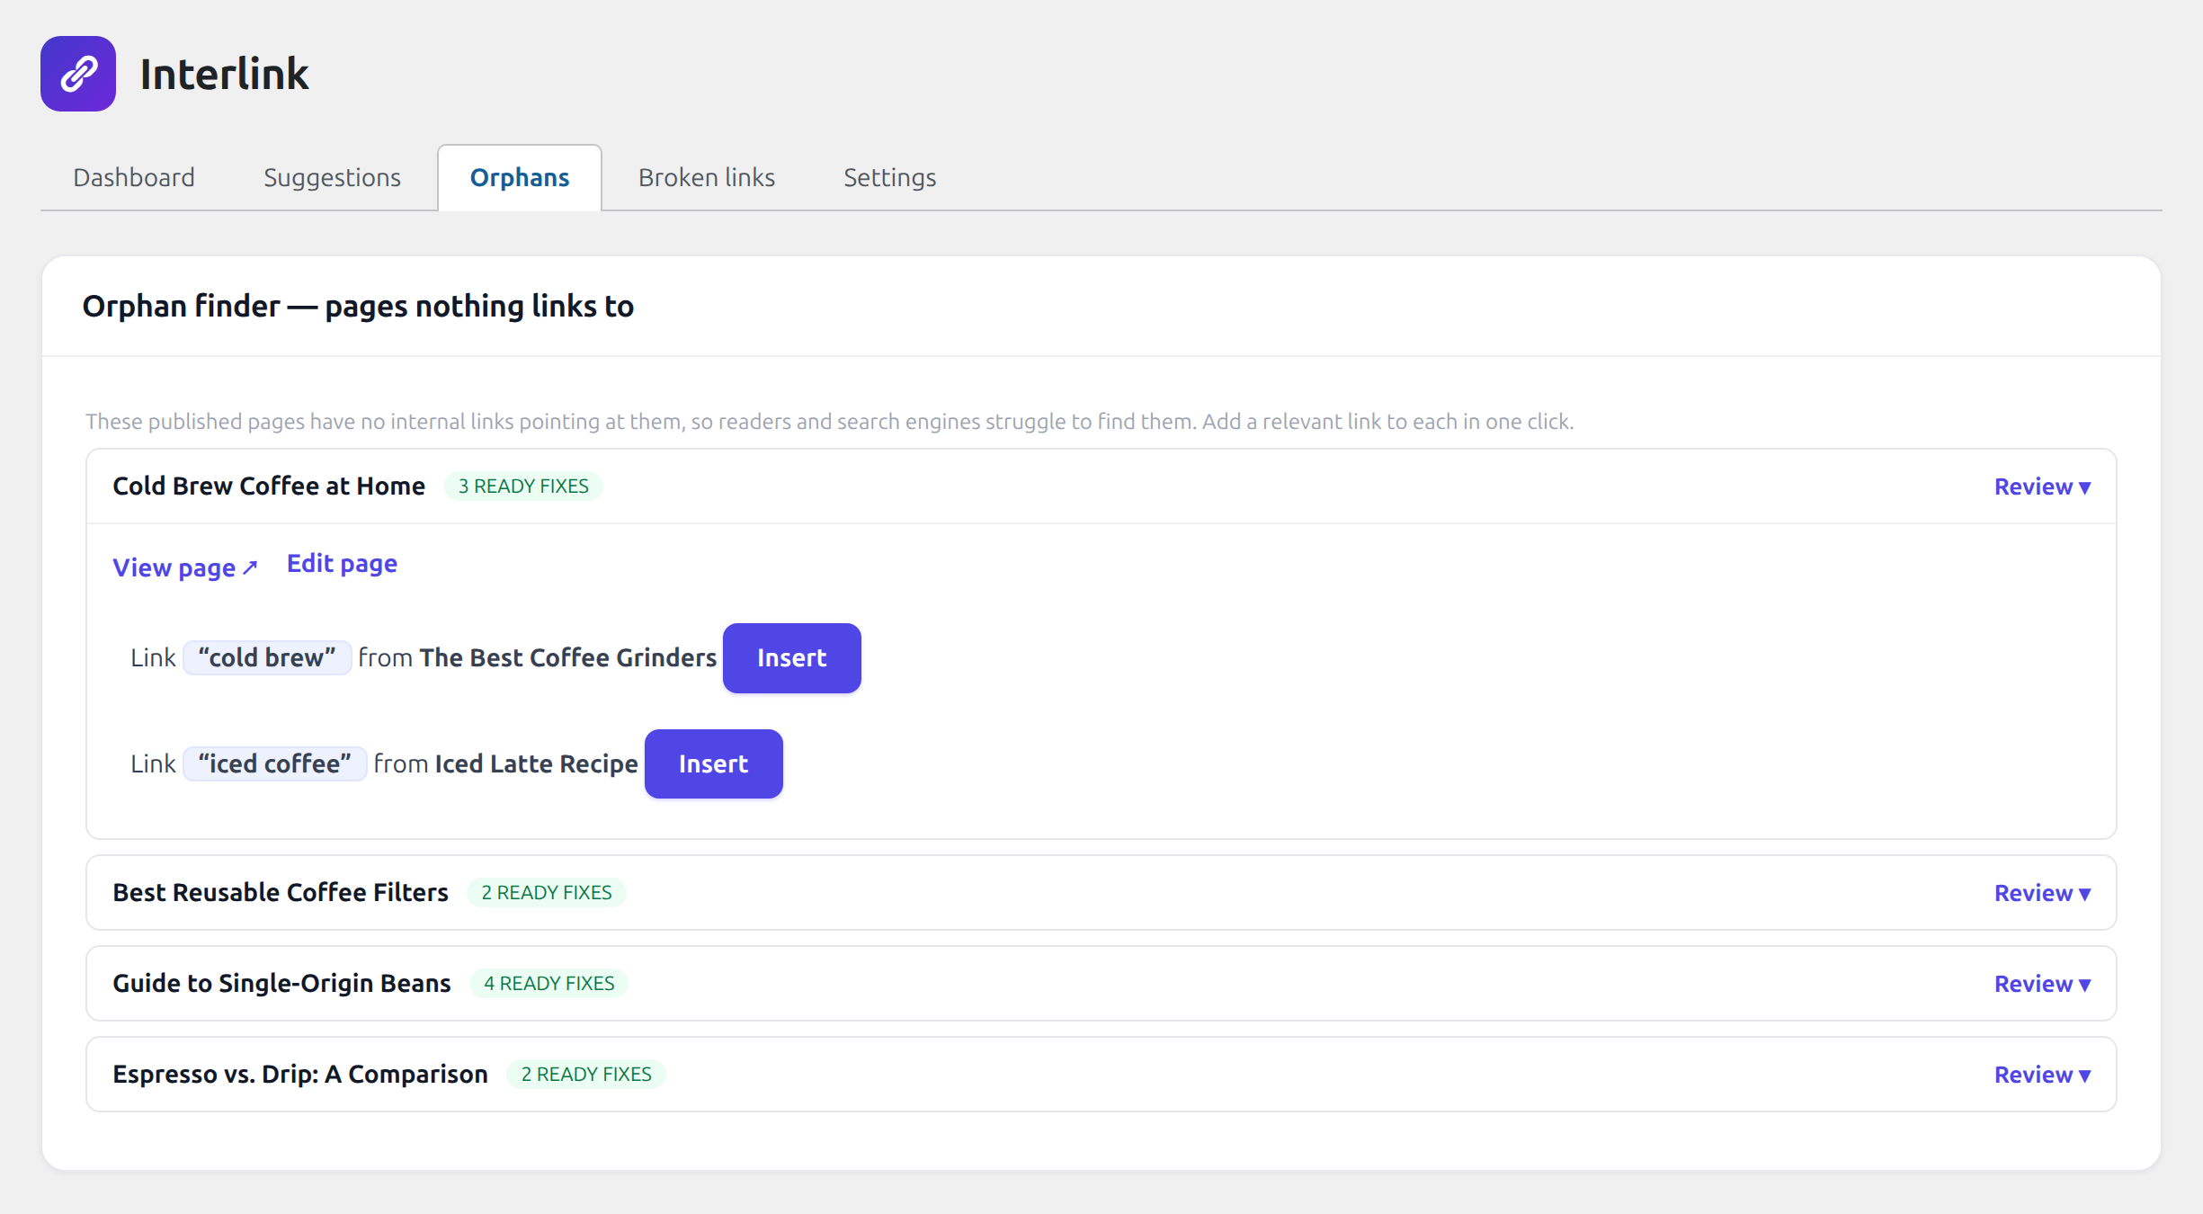The height and width of the screenshot is (1214, 2203).
Task: Click The Best Coffee Grinders source page name
Action: [568, 658]
